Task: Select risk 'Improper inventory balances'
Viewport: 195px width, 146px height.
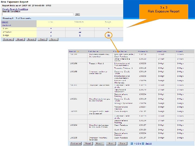Action: 98,139
